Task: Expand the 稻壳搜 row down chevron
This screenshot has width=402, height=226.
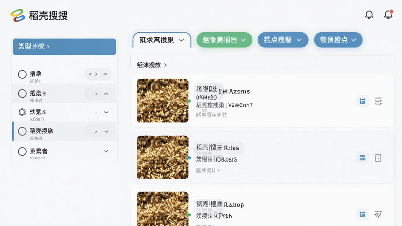Action: 106,132
